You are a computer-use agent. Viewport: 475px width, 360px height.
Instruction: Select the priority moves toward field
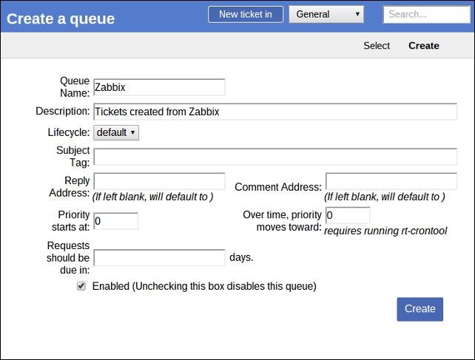(x=347, y=215)
